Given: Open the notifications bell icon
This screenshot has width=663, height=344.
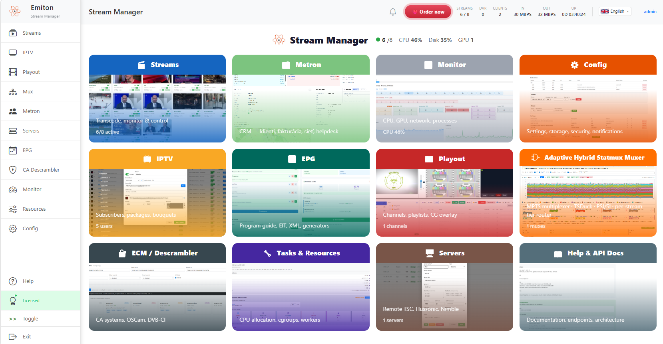Looking at the screenshot, I should pyautogui.click(x=393, y=12).
